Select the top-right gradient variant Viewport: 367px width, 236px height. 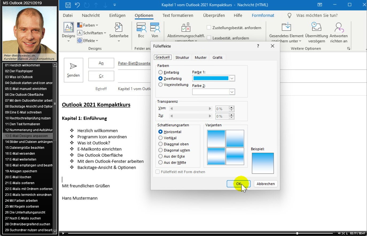tap(235, 138)
